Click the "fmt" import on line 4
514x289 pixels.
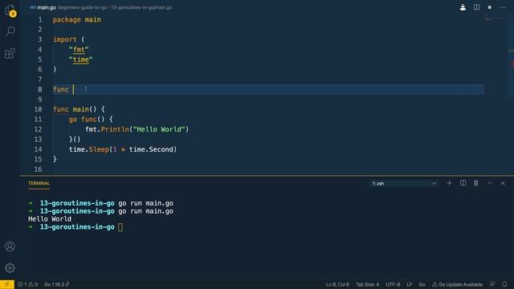click(79, 50)
